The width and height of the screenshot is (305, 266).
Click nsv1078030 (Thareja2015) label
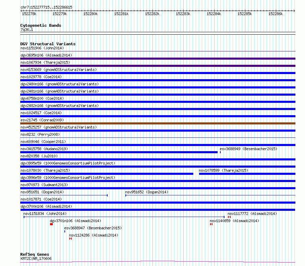point(45,170)
